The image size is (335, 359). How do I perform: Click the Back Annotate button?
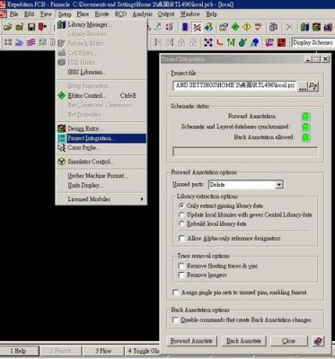(x=243, y=341)
